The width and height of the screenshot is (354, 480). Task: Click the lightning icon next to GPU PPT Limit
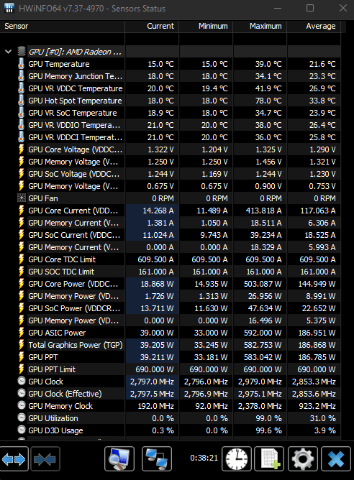[x=21, y=369]
